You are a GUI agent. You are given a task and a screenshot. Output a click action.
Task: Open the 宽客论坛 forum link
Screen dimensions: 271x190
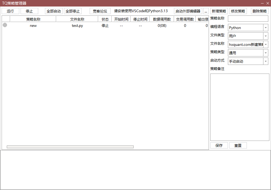pyautogui.click(x=100, y=11)
